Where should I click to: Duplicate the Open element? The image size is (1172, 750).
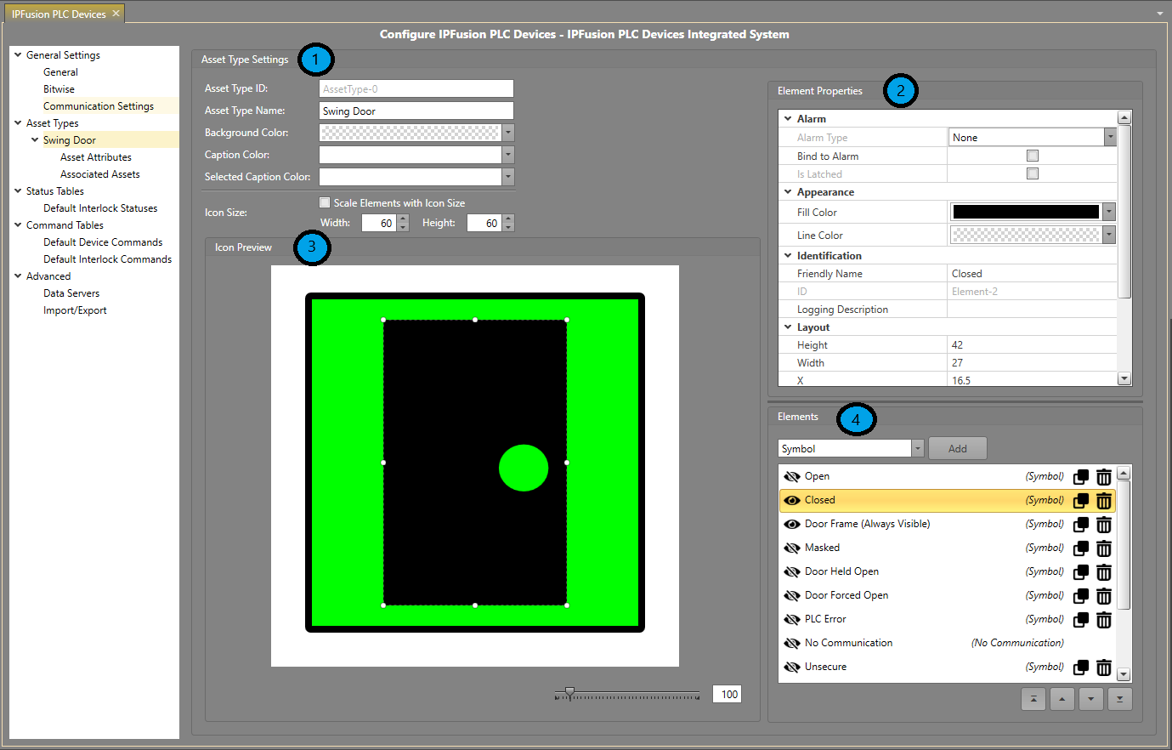pos(1081,477)
